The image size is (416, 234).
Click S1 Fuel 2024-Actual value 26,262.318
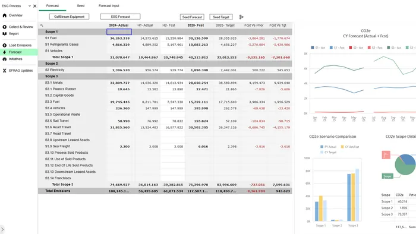(120, 39)
